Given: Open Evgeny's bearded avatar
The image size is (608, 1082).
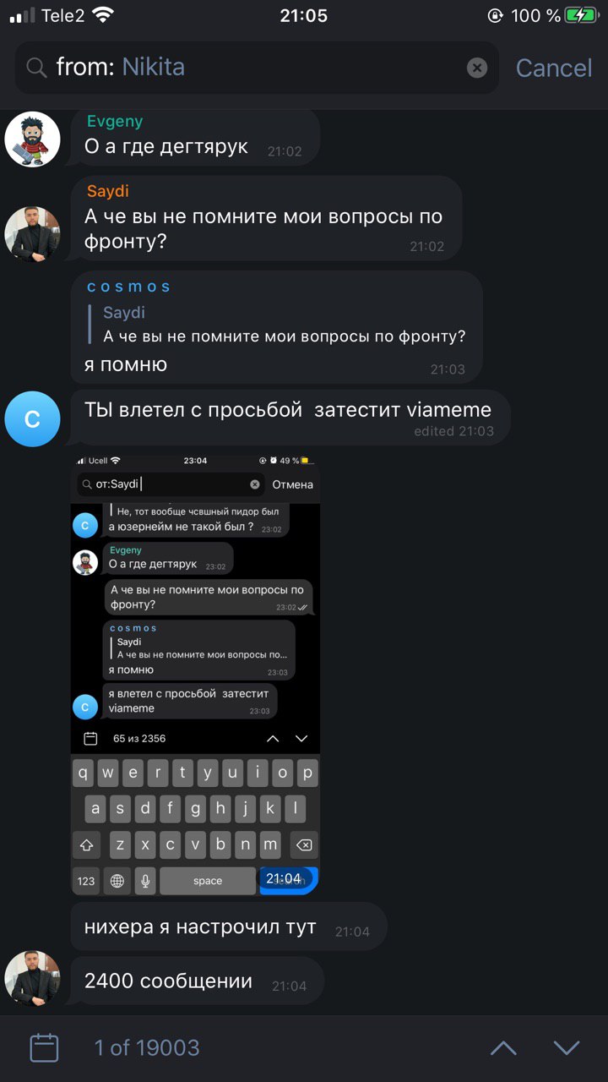Looking at the screenshot, I should tap(32, 139).
